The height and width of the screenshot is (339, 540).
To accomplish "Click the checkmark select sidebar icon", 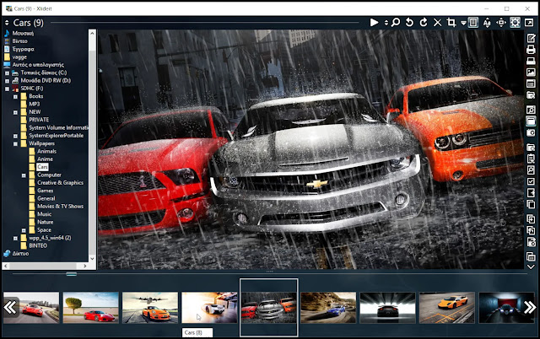I will click(531, 181).
